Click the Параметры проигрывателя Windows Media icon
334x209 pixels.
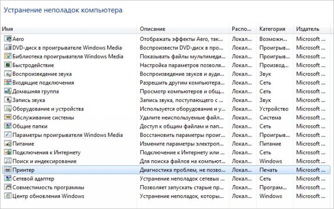click(7, 134)
